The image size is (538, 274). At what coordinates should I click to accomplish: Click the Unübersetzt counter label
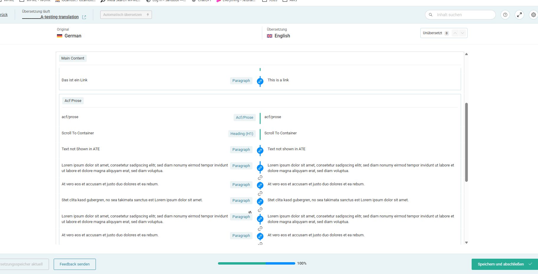[432, 33]
